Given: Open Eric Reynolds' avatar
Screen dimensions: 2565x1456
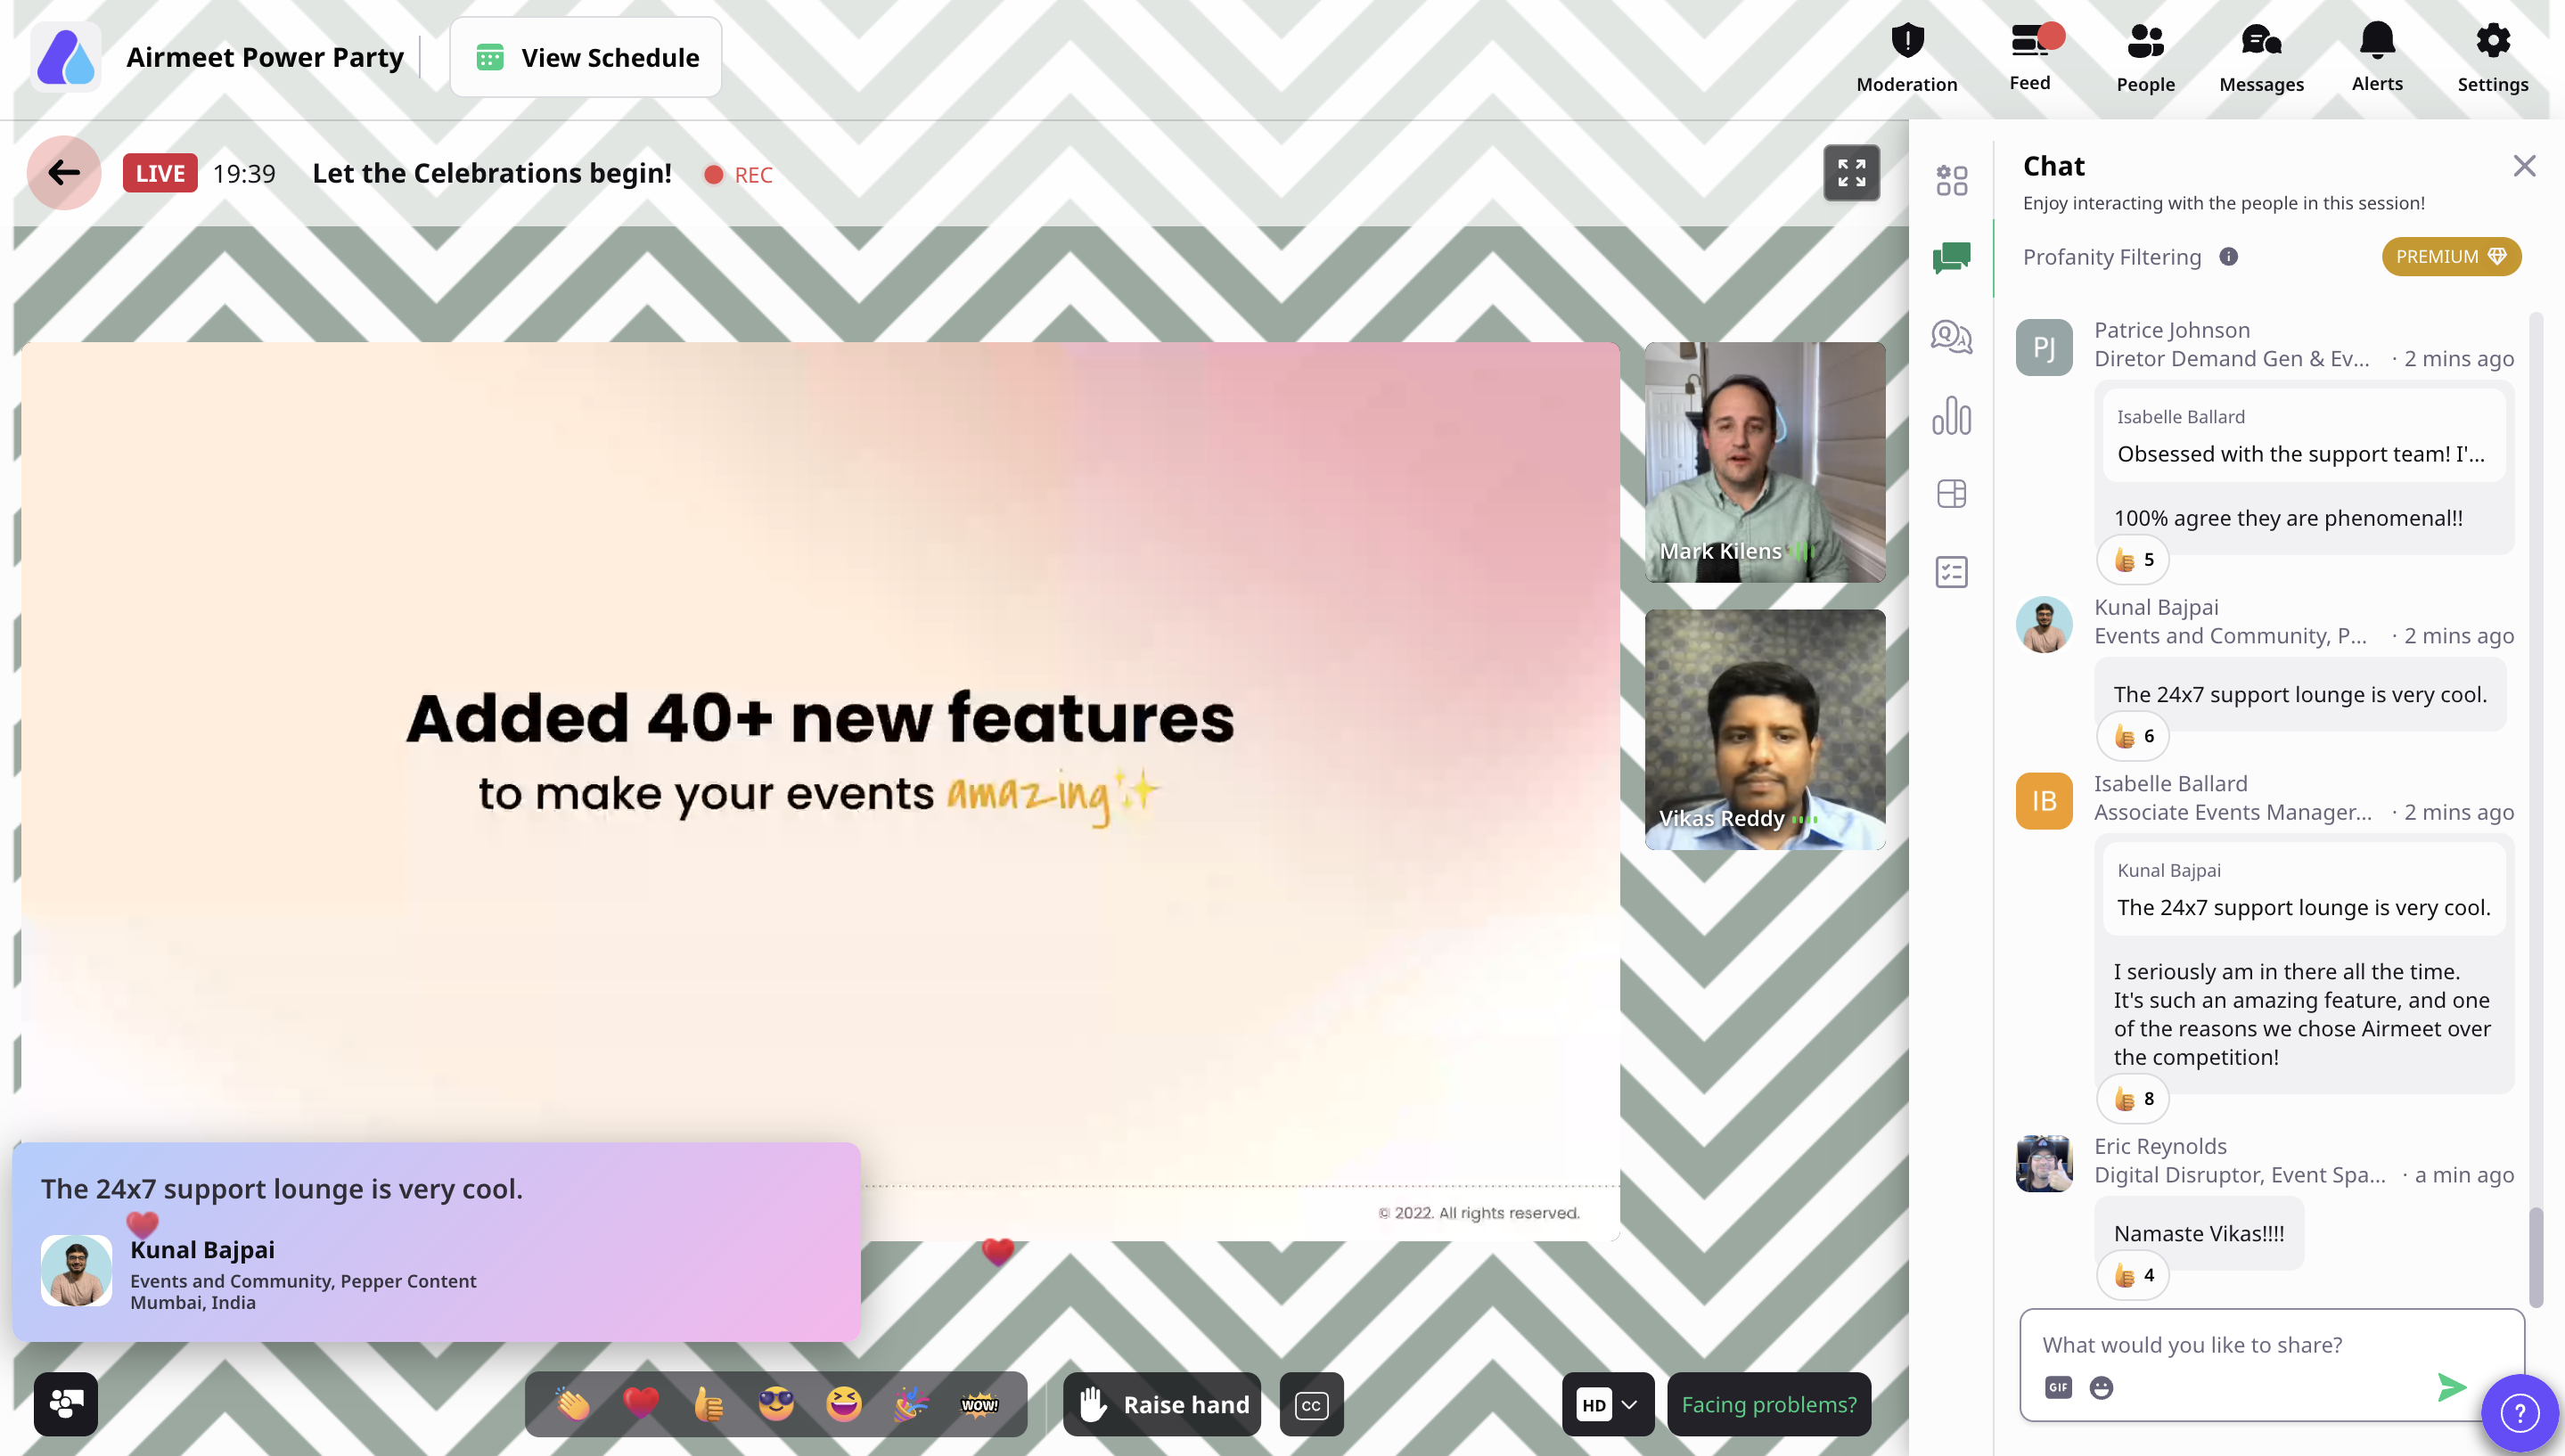Looking at the screenshot, I should click(x=2044, y=1163).
